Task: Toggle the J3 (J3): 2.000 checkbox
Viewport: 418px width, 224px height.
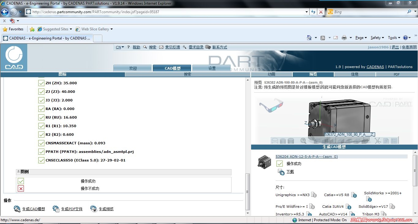Action: point(41,100)
